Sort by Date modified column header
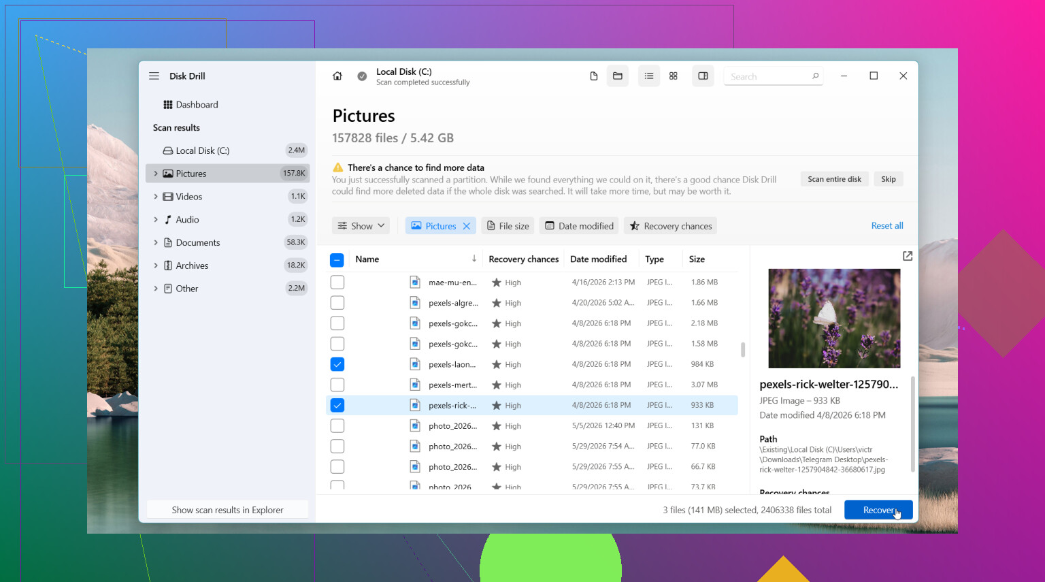Viewport: 1045px width, 582px height. [x=599, y=259]
